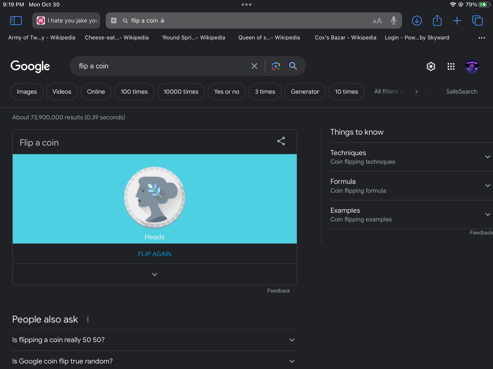Share the Flip a coin result
Image resolution: width=493 pixels, height=369 pixels.
(281, 141)
